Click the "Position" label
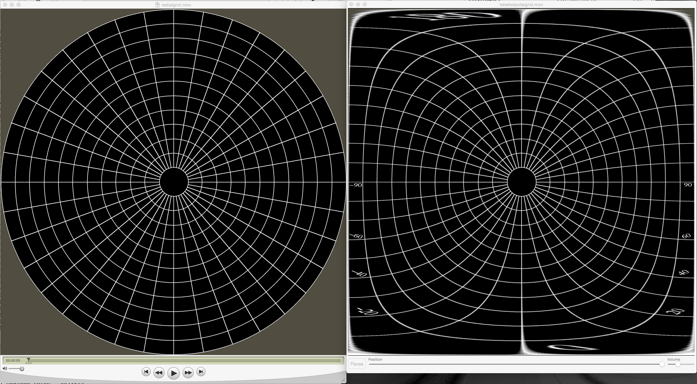Screen dimensions: 697x384 375,359
